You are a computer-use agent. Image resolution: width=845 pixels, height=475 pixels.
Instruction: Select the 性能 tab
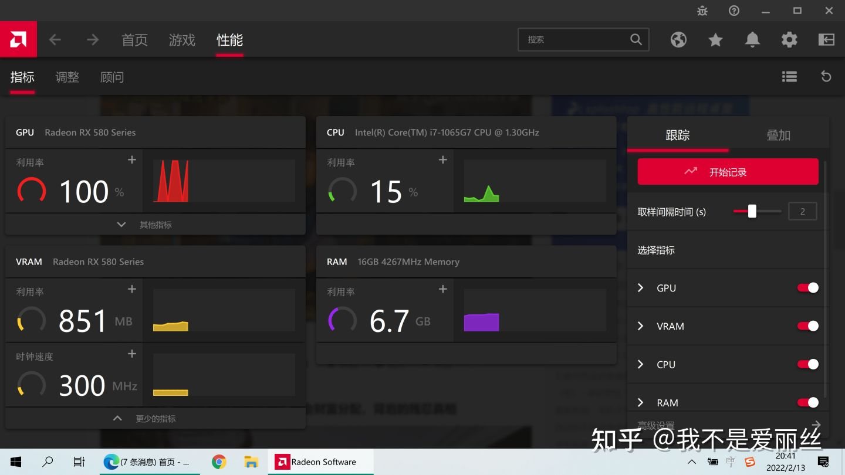point(229,40)
